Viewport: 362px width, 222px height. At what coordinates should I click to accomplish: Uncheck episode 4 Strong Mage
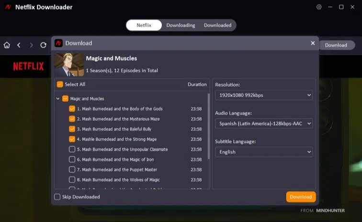point(72,139)
